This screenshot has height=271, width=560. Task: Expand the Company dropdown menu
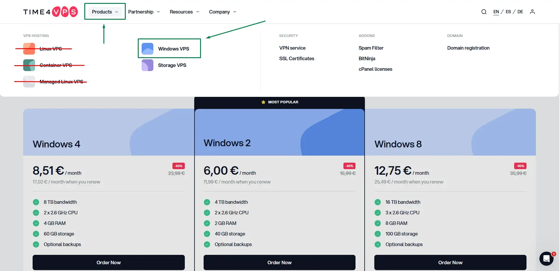click(223, 12)
